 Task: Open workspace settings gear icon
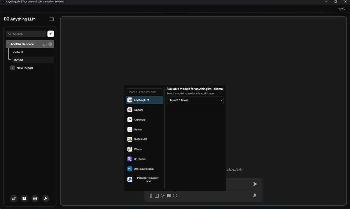click(50, 44)
